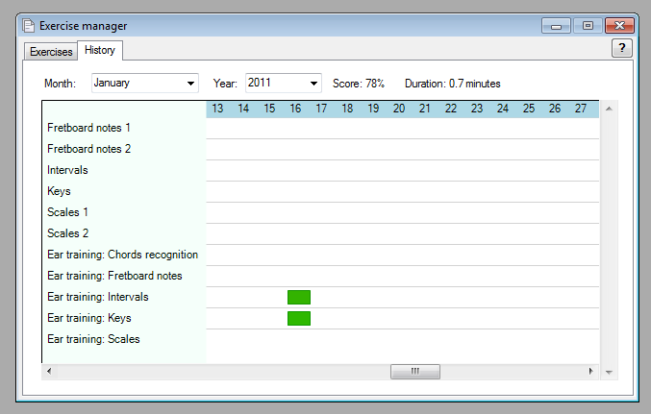
Task: Click day 27 in the calendar header
Action: (x=581, y=110)
